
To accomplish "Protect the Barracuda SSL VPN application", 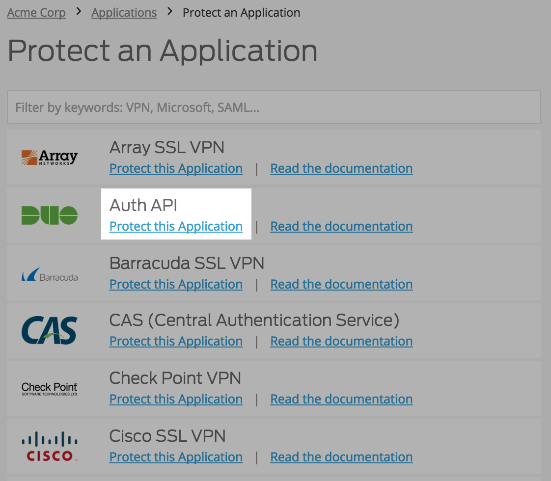I will (176, 284).
